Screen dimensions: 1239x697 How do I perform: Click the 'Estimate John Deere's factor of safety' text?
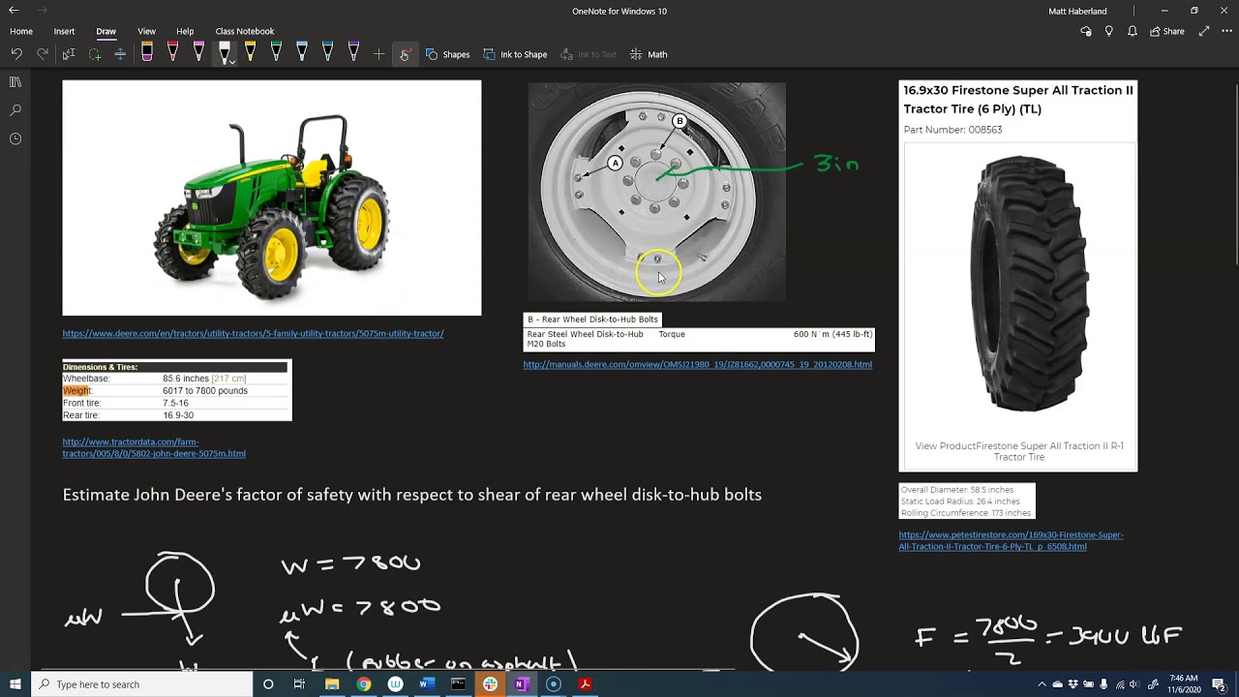(411, 495)
